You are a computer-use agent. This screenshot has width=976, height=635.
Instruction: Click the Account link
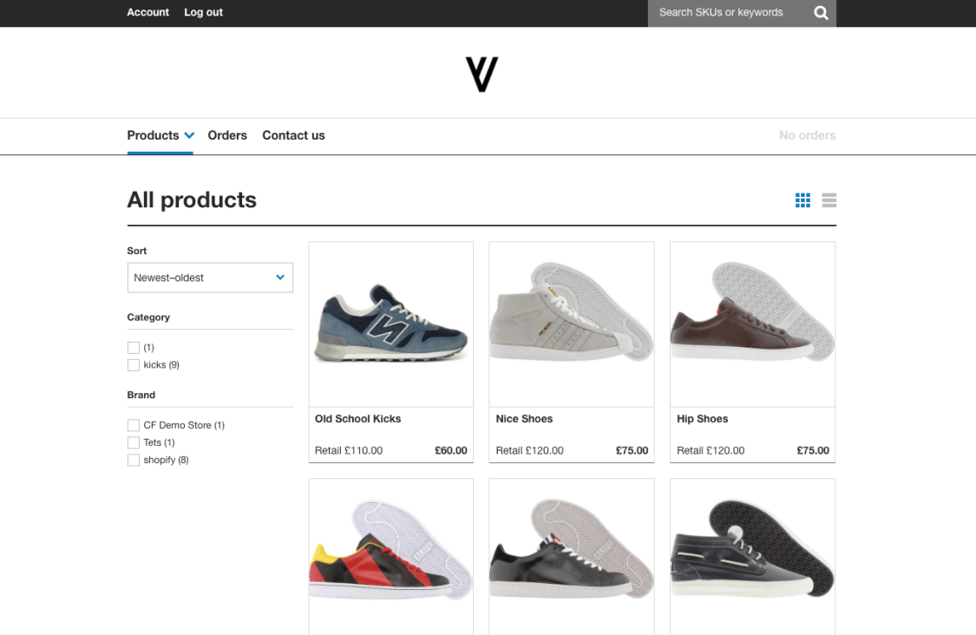[147, 12]
